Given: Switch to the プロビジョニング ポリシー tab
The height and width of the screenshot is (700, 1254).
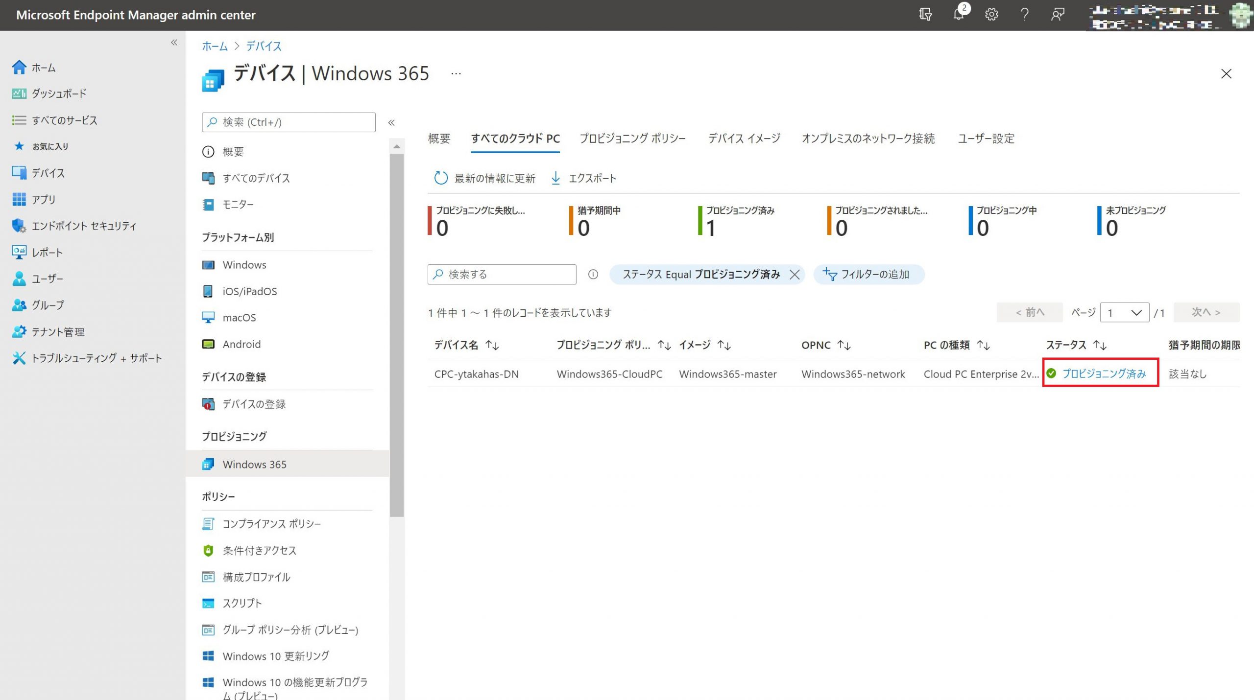Looking at the screenshot, I should click(632, 139).
